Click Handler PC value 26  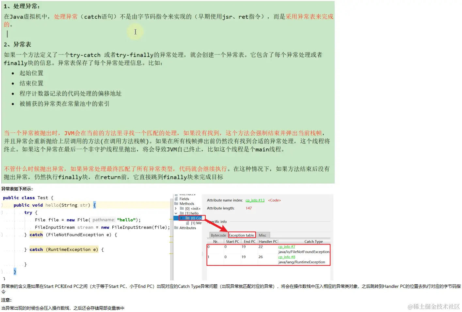click(x=261, y=257)
